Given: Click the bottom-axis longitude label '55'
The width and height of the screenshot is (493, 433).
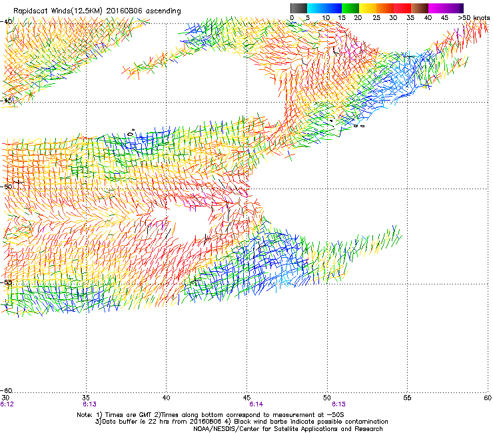Looking at the screenshot, I should [x=407, y=398].
